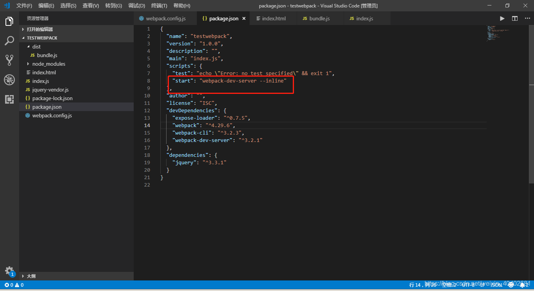Change line ending via LF status item
The height and width of the screenshot is (291, 534).
click(x=483, y=285)
